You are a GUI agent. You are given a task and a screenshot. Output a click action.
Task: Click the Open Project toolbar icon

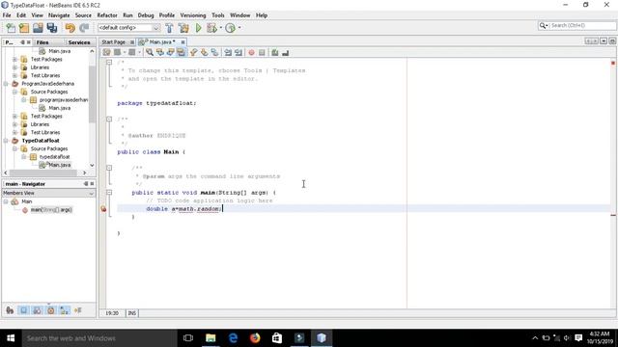pyautogui.click(x=38, y=28)
